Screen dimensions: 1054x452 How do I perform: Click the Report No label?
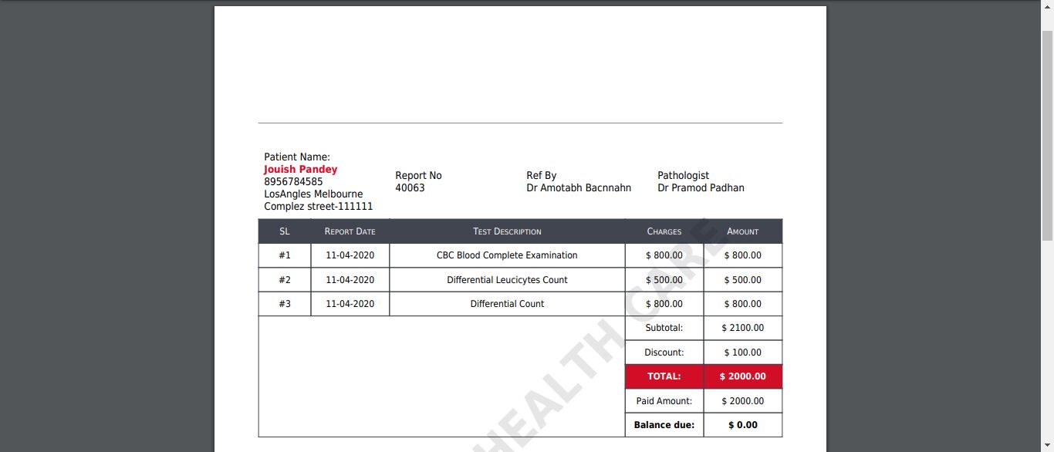(418, 176)
